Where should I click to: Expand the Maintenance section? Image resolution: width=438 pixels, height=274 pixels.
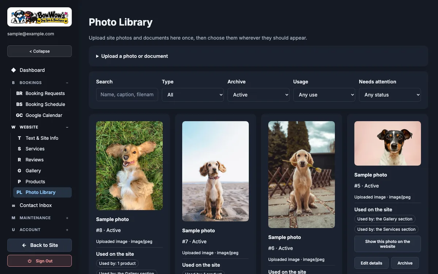[67, 218]
